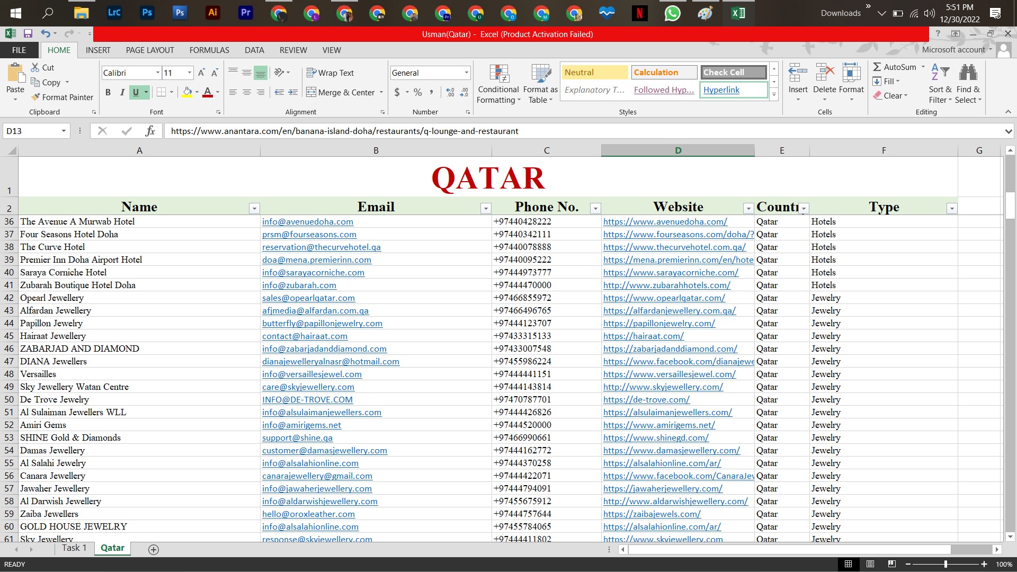Apply center horizontal alignment
Screen dimensions: 1017x572
[247, 92]
